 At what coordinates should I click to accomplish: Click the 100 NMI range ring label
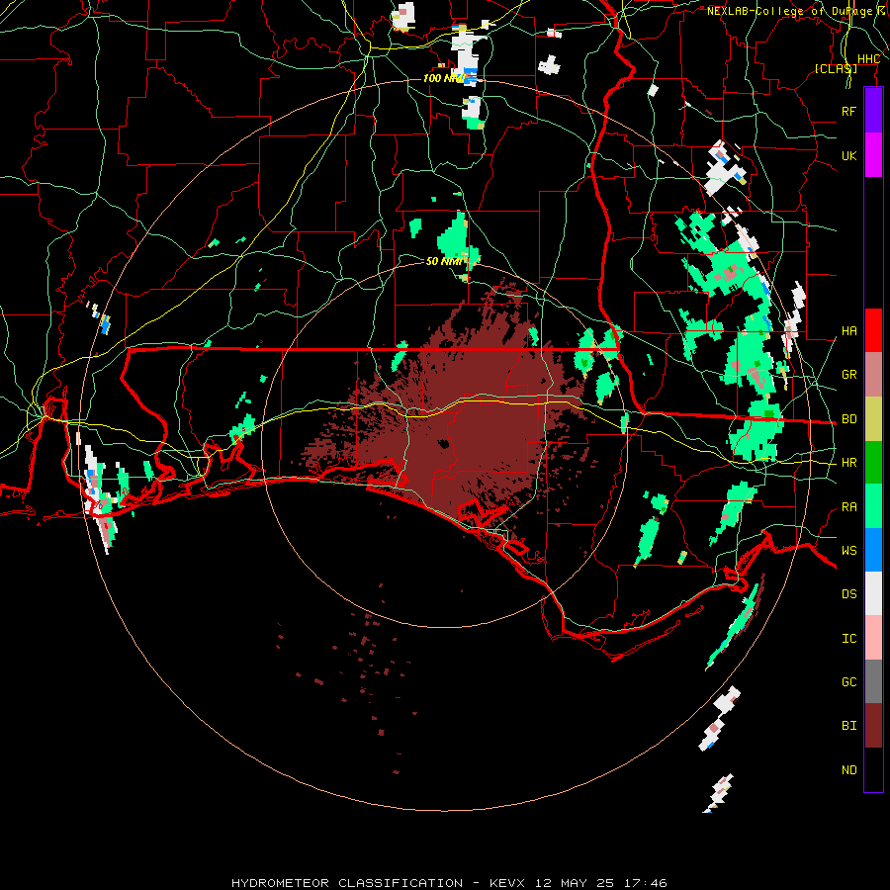pyautogui.click(x=444, y=78)
